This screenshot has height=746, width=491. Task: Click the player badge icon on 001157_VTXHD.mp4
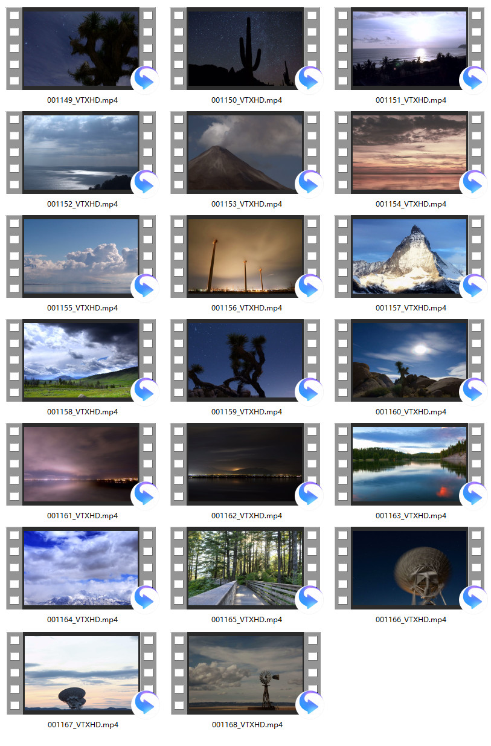click(x=473, y=287)
